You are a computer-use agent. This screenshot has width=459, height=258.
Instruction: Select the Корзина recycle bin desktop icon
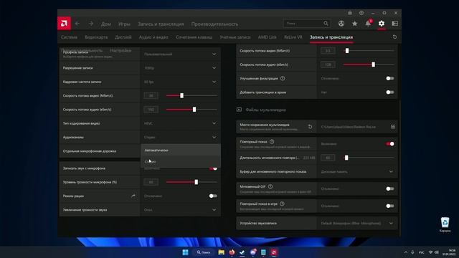tap(445, 224)
